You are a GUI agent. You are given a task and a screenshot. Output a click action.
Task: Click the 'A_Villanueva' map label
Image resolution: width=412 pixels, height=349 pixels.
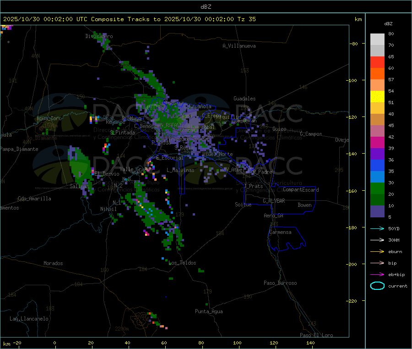239,46
